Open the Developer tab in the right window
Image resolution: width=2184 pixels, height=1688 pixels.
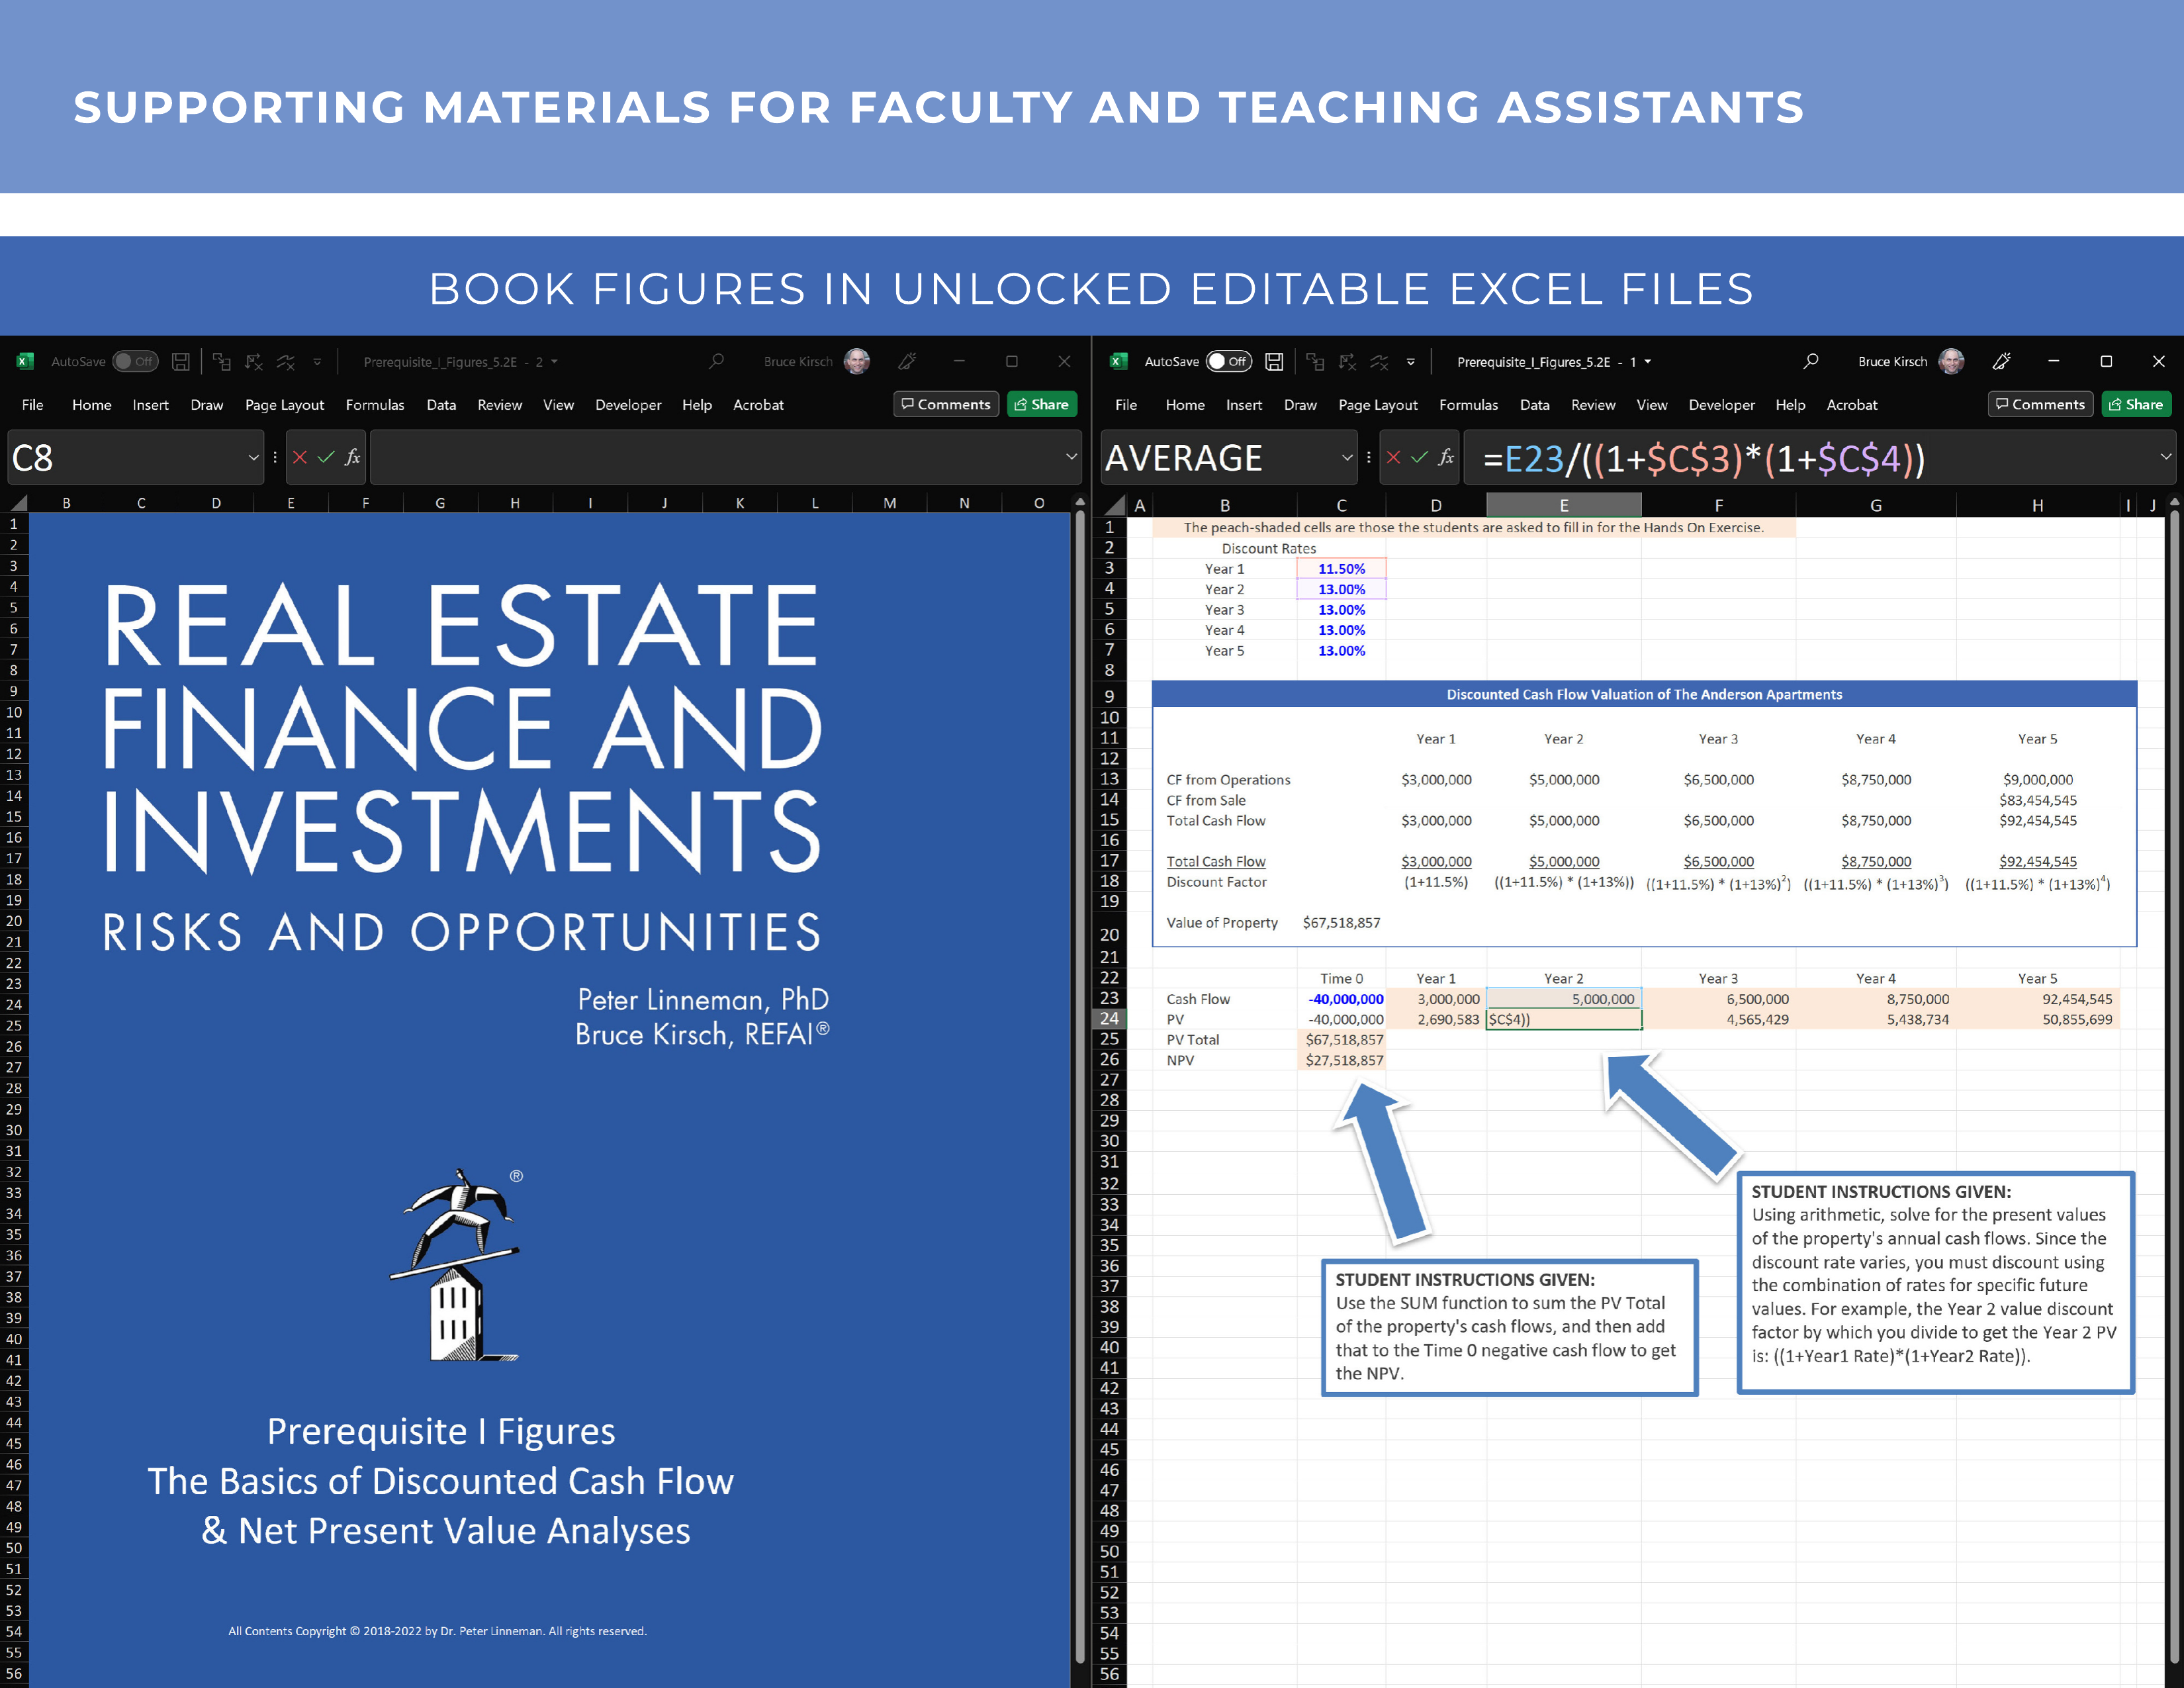(1721, 405)
